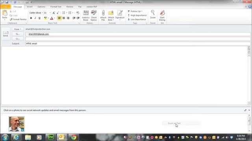Open numbering style dropdown arrow
252x141 pixels.
click(72, 13)
